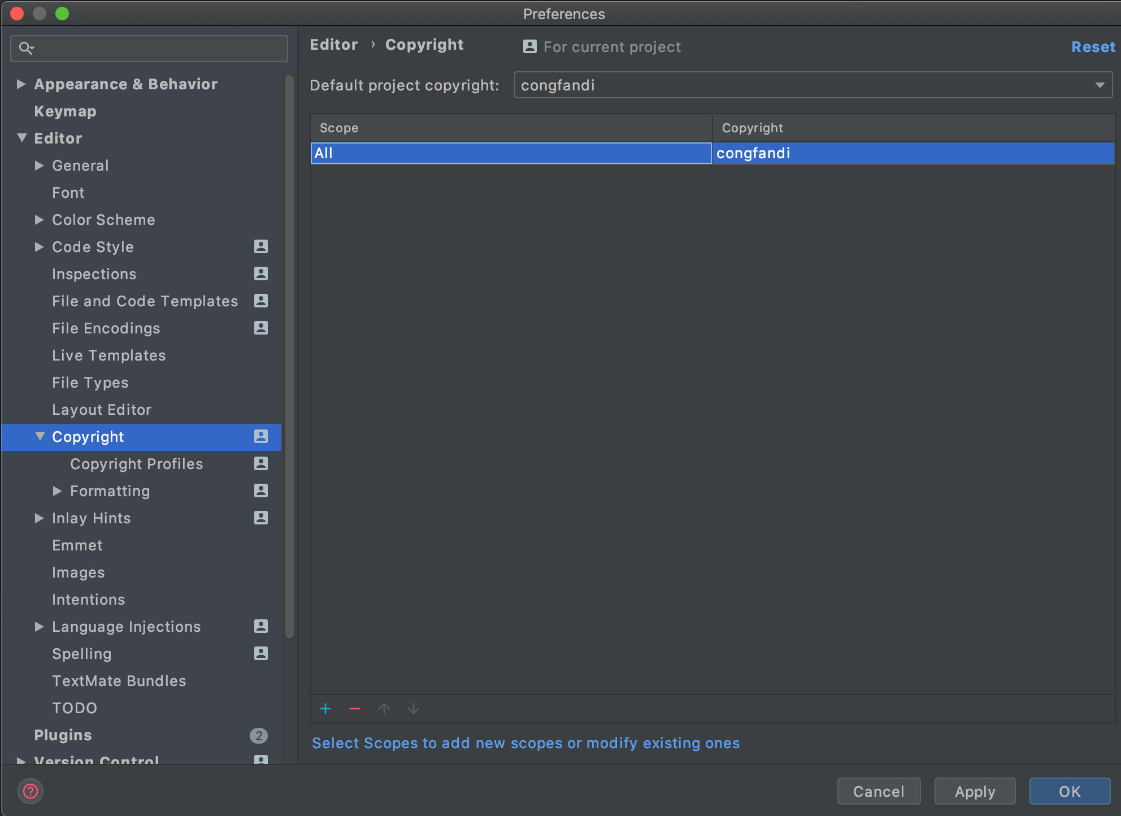Click the add scope icon (+)
The image size is (1121, 816).
[x=325, y=707]
